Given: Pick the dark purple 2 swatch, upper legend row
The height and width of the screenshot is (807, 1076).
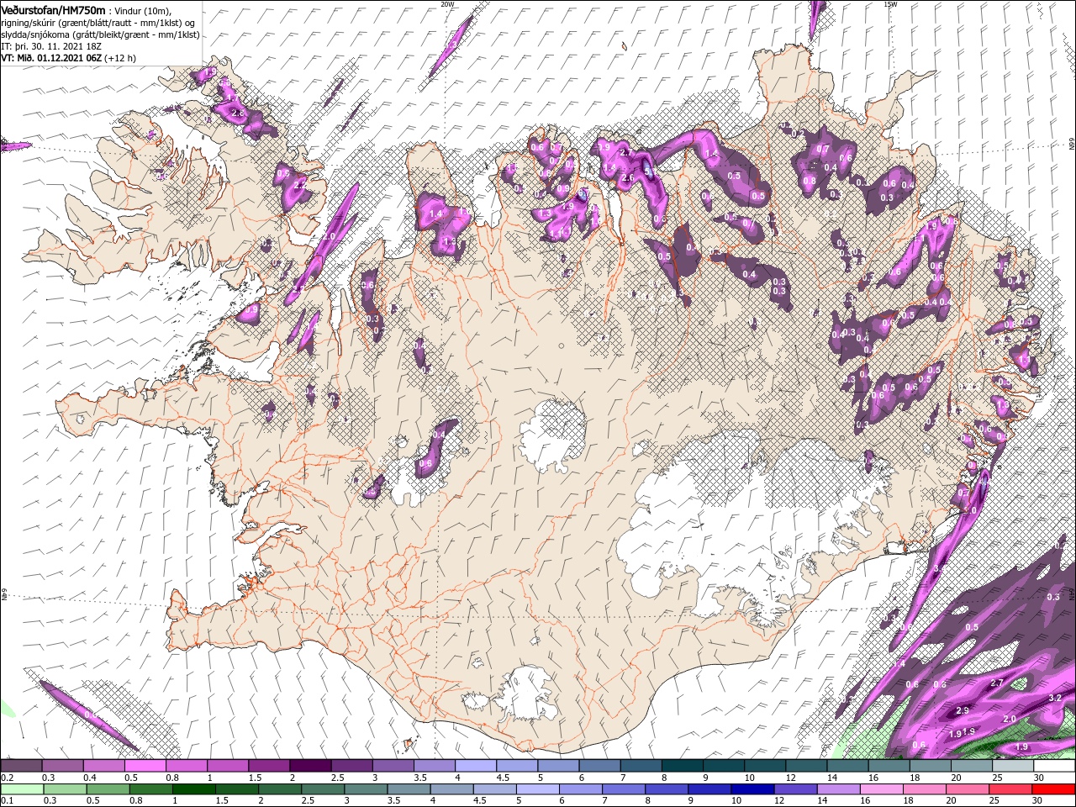Looking at the screenshot, I should pos(310,766).
